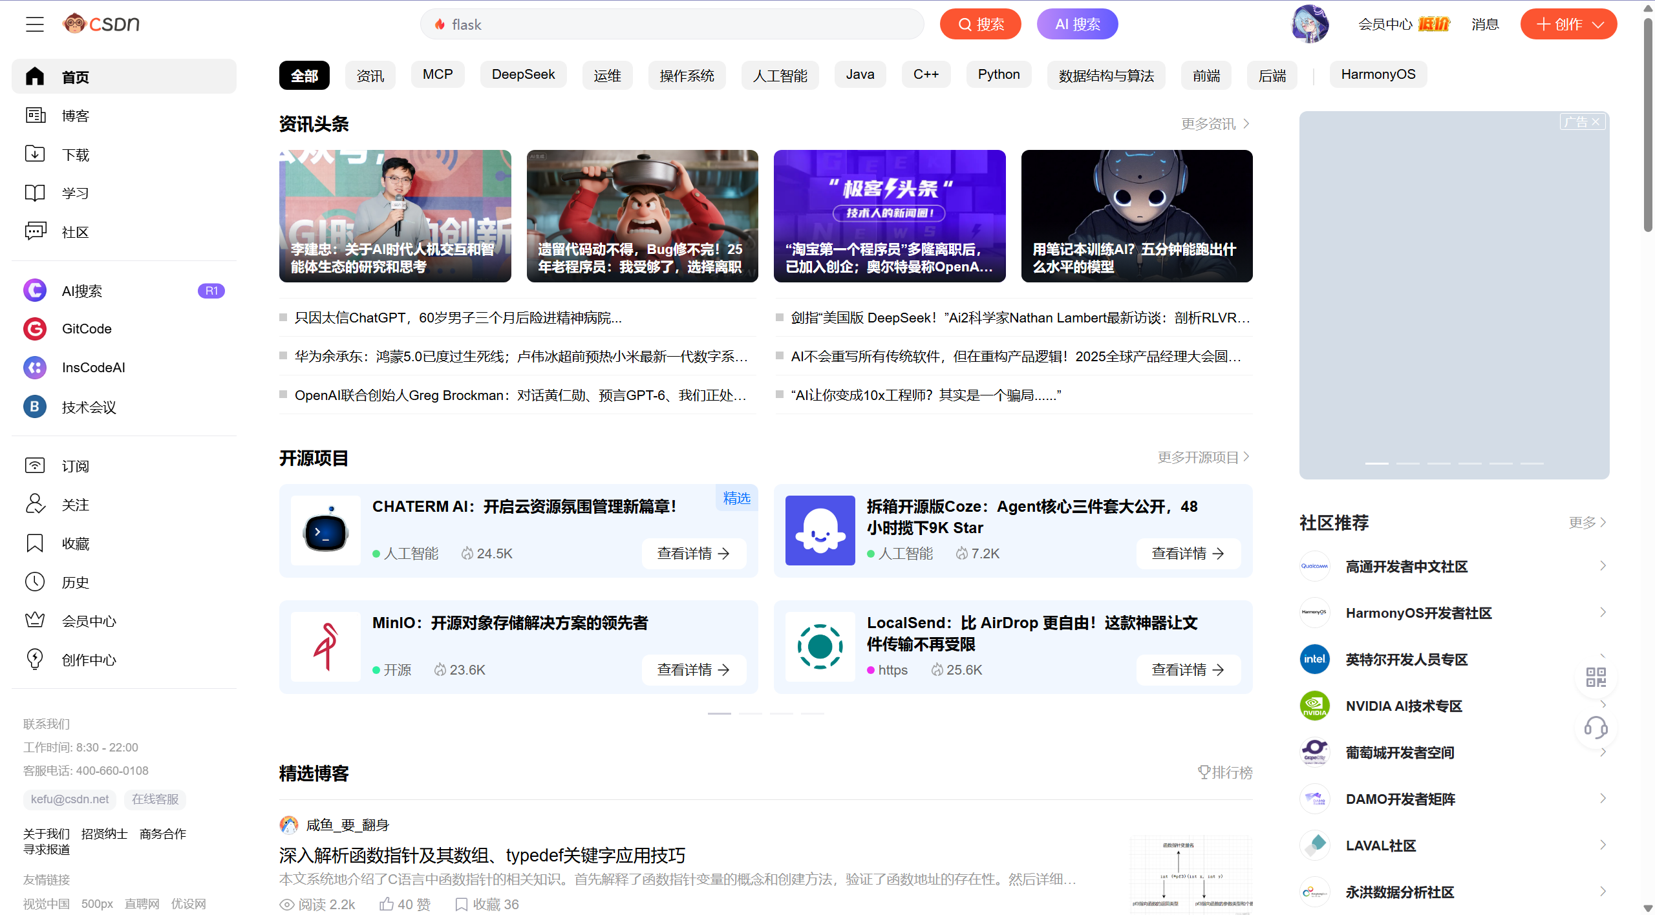Expand DAMO开发者矩阵 row chevron
This screenshot has width=1655, height=915.
tap(1603, 799)
